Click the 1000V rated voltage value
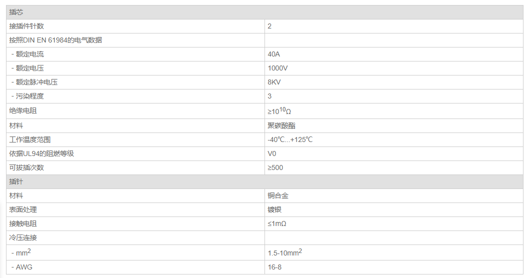 coord(277,68)
